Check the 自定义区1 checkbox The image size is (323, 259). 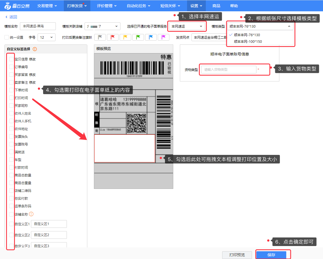(11, 224)
